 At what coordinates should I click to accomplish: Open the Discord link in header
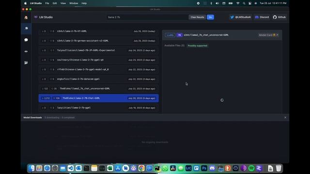pos(262,17)
